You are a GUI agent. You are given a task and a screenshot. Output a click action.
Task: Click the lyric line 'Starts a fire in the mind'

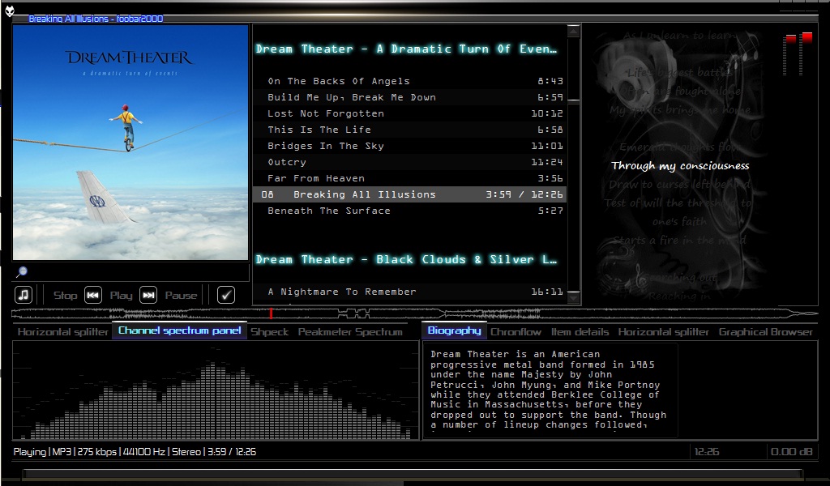click(x=680, y=241)
